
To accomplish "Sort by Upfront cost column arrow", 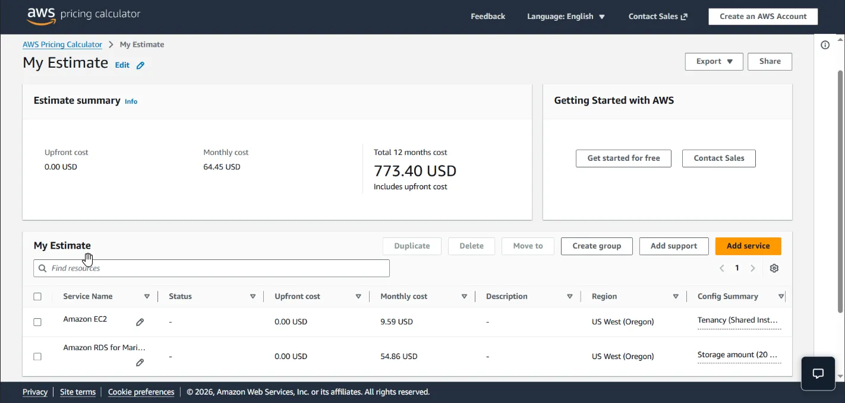I will [x=358, y=297].
